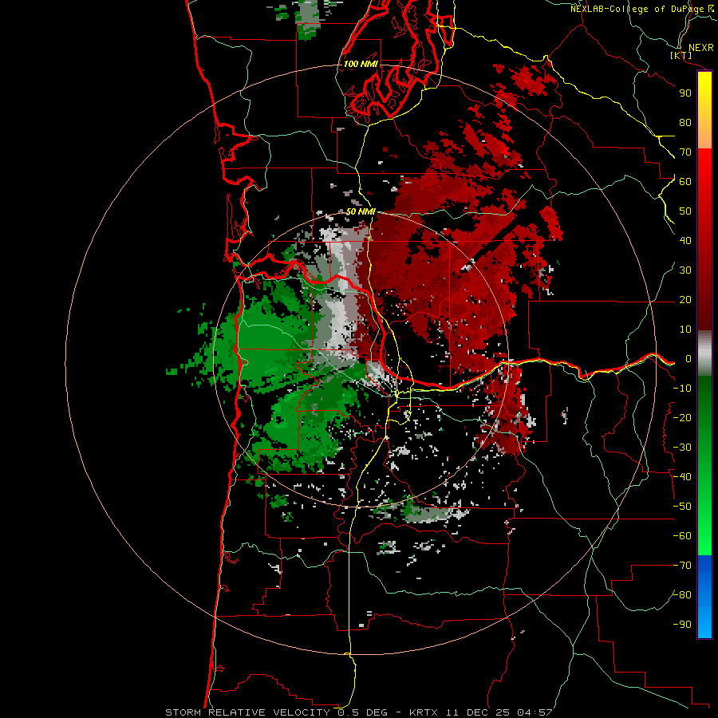Select the 50 value on the velocity scale
Screen dimensions: 718x718
tap(685, 211)
